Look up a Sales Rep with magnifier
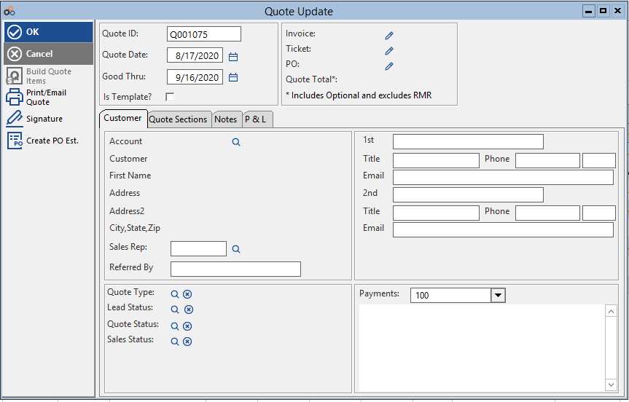 (x=236, y=249)
